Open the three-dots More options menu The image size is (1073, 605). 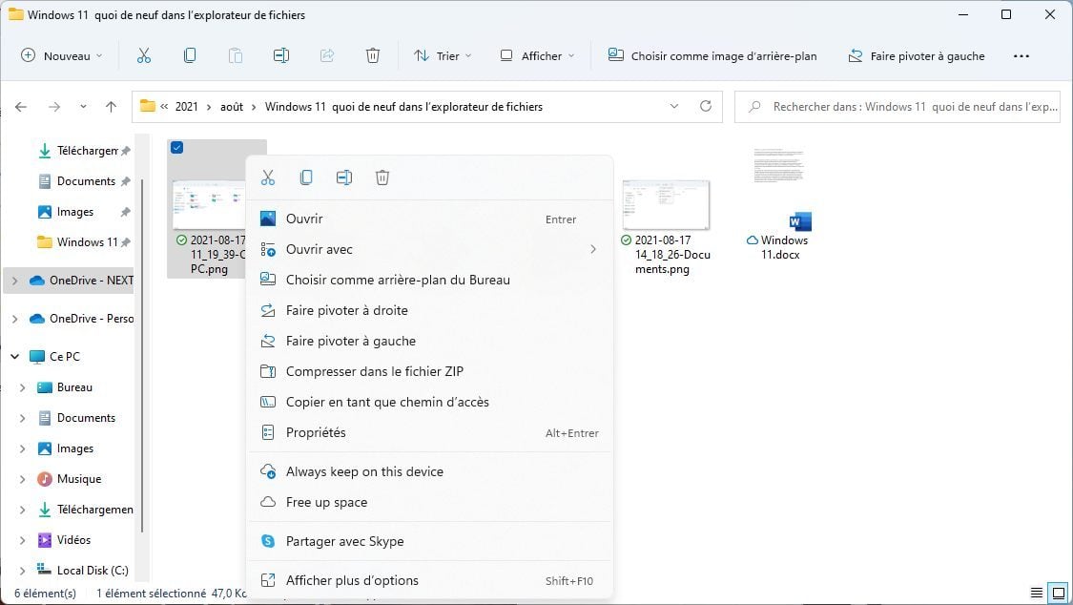pyautogui.click(x=1021, y=56)
